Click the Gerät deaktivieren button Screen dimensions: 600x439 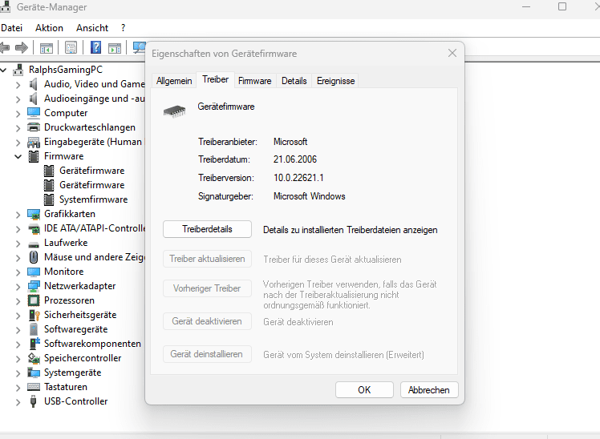click(207, 321)
